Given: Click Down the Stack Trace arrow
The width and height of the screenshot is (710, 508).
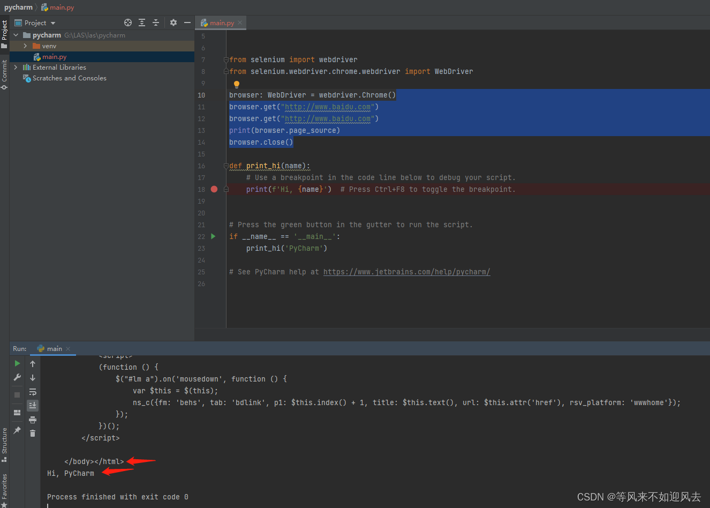Looking at the screenshot, I should pos(33,378).
